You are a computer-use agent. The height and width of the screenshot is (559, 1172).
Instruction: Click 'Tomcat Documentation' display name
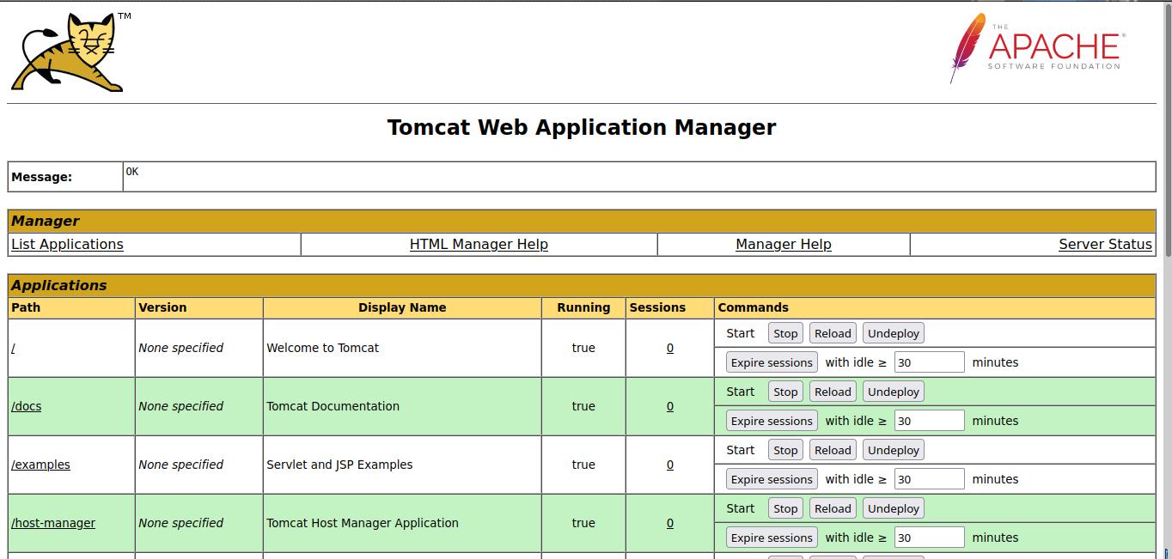[x=333, y=406]
